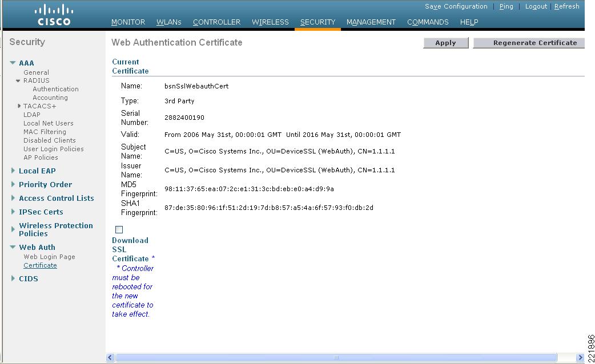Select the '3rd Party' type value
Image resolution: width=595 pixels, height=364 pixels.
click(179, 101)
